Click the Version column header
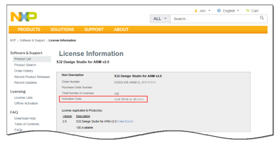 (x=67, y=116)
